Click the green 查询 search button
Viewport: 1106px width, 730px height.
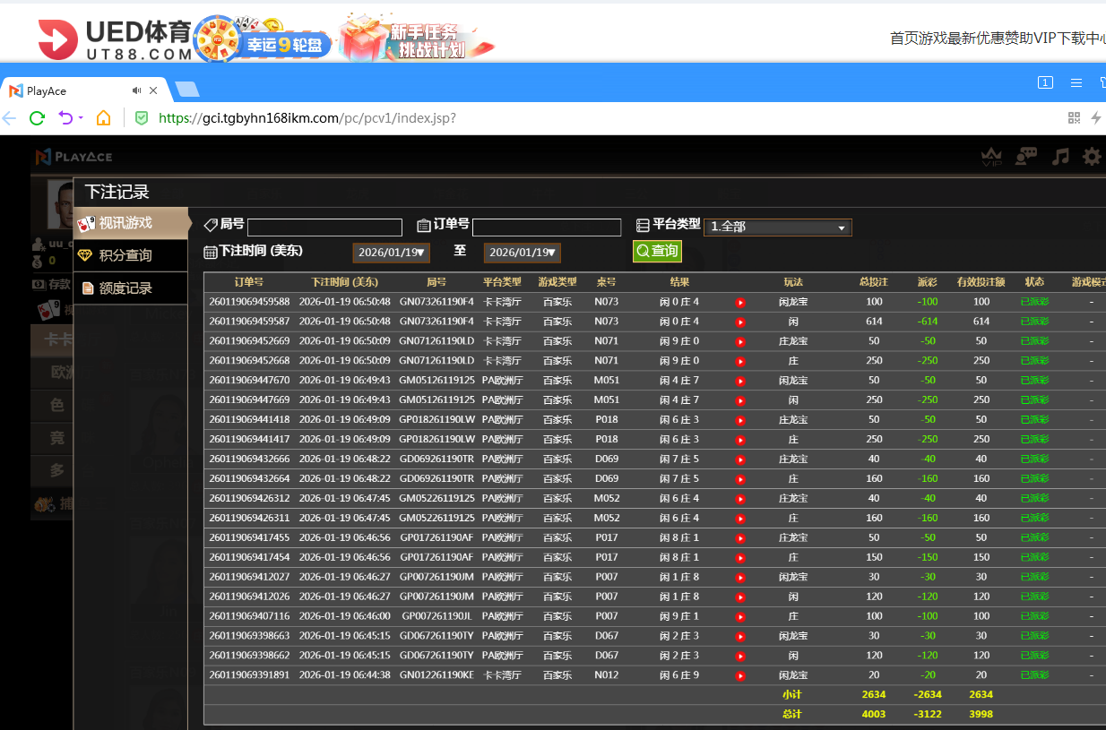(656, 251)
